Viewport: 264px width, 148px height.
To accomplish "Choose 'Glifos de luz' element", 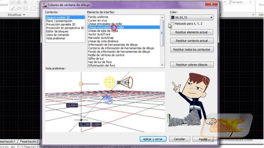I will (95, 58).
